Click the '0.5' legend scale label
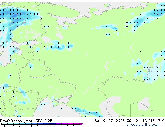The image size is (165, 127). click(9, 126)
